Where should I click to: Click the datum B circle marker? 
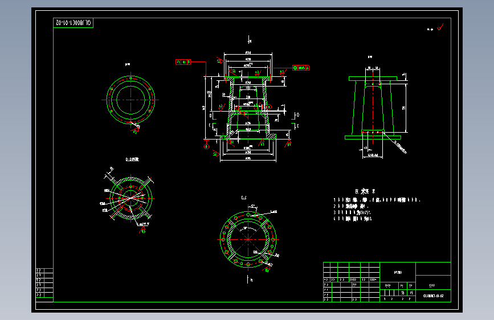pos(206,146)
